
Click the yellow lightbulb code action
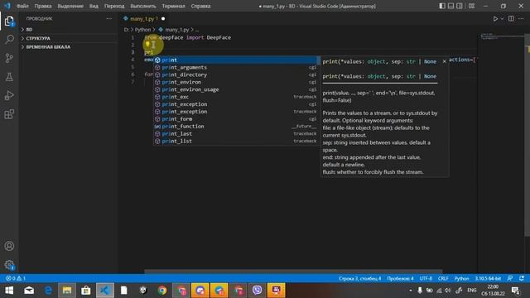(x=147, y=44)
